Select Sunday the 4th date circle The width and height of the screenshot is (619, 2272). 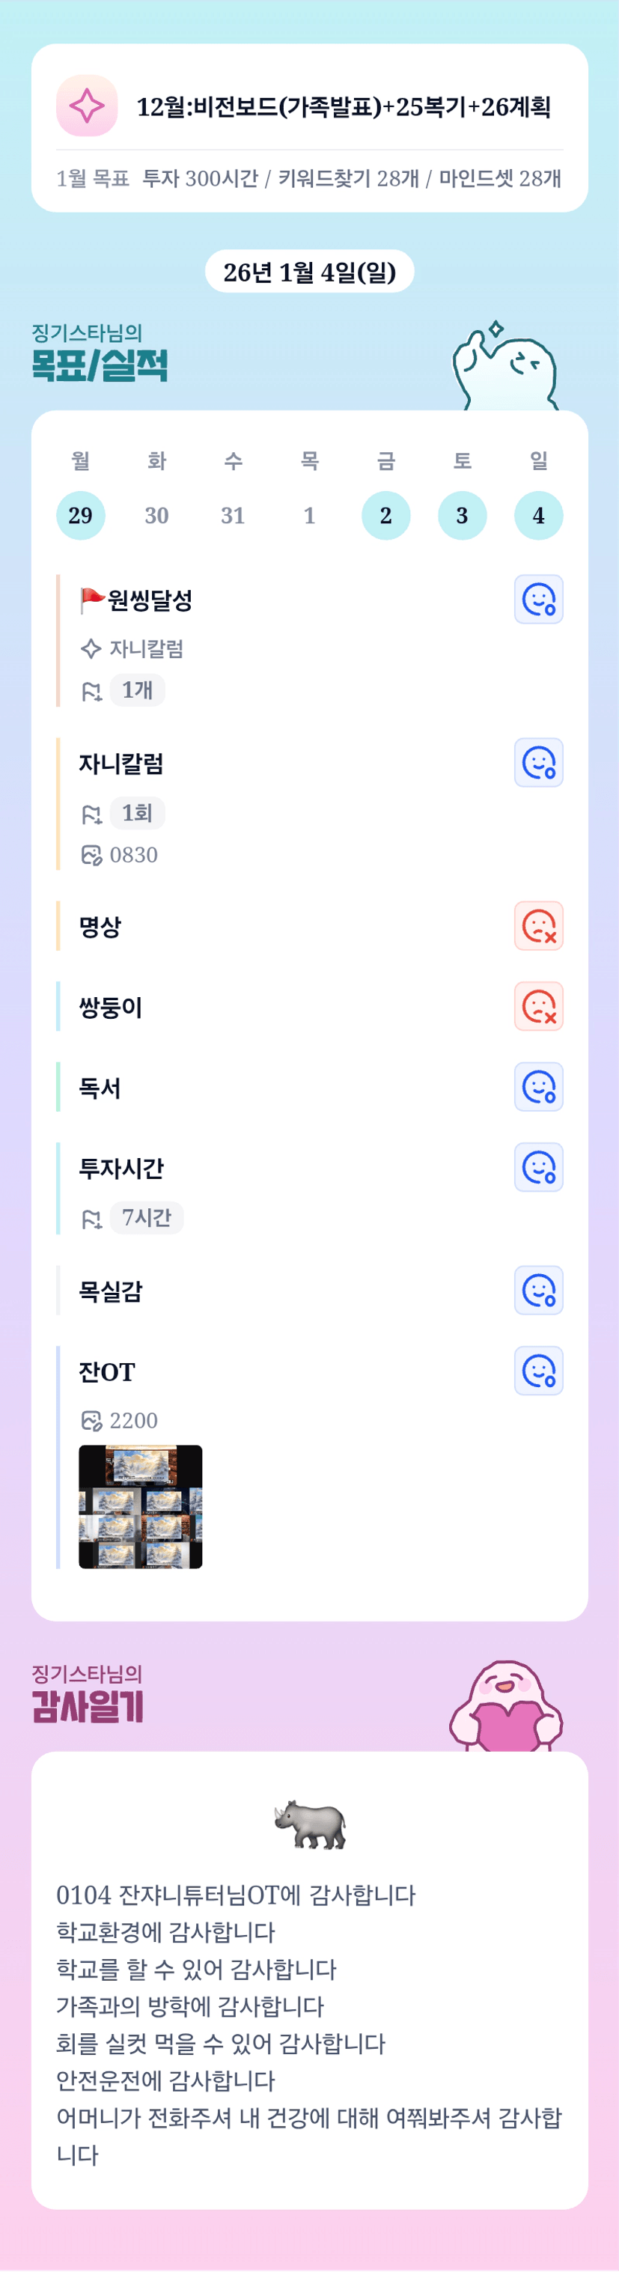click(538, 515)
